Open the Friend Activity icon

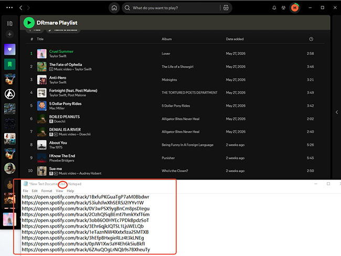tap(283, 8)
